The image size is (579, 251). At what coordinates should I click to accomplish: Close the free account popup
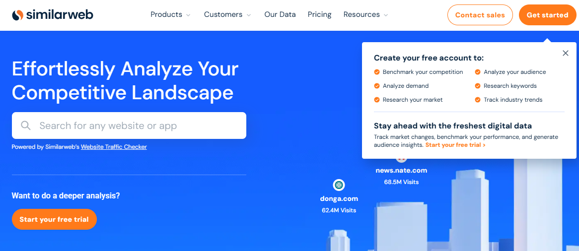pos(565,53)
